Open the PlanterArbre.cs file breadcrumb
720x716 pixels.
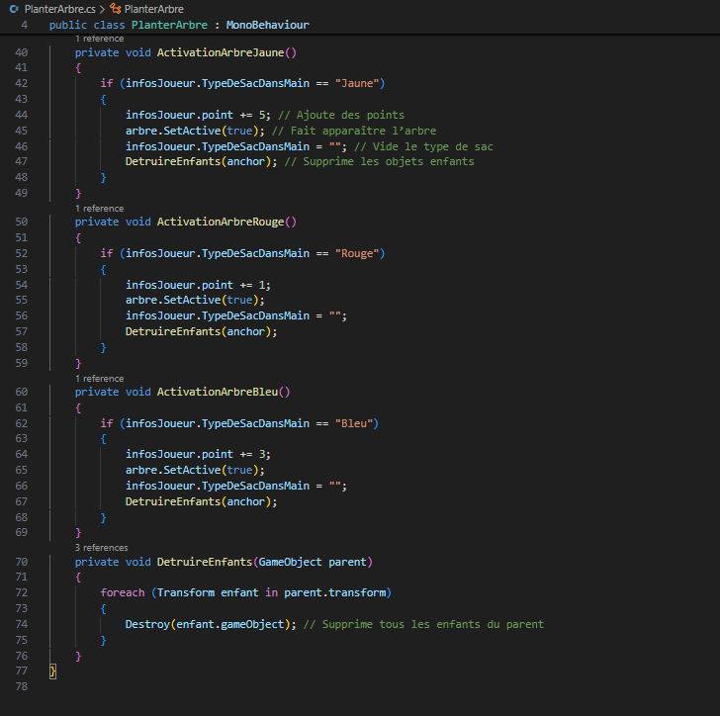[57, 9]
